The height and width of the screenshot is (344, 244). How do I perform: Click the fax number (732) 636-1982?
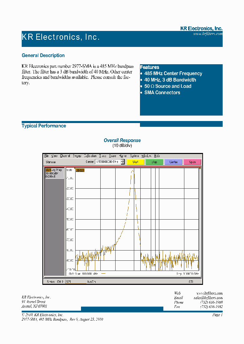tap(211, 307)
